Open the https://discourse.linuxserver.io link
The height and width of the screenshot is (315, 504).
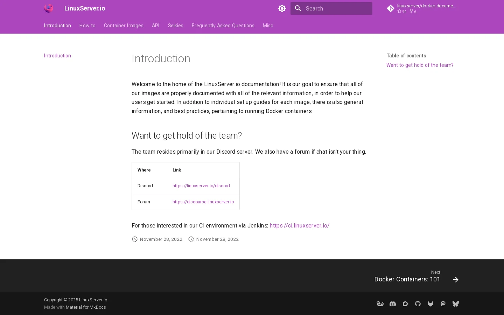[x=203, y=202]
